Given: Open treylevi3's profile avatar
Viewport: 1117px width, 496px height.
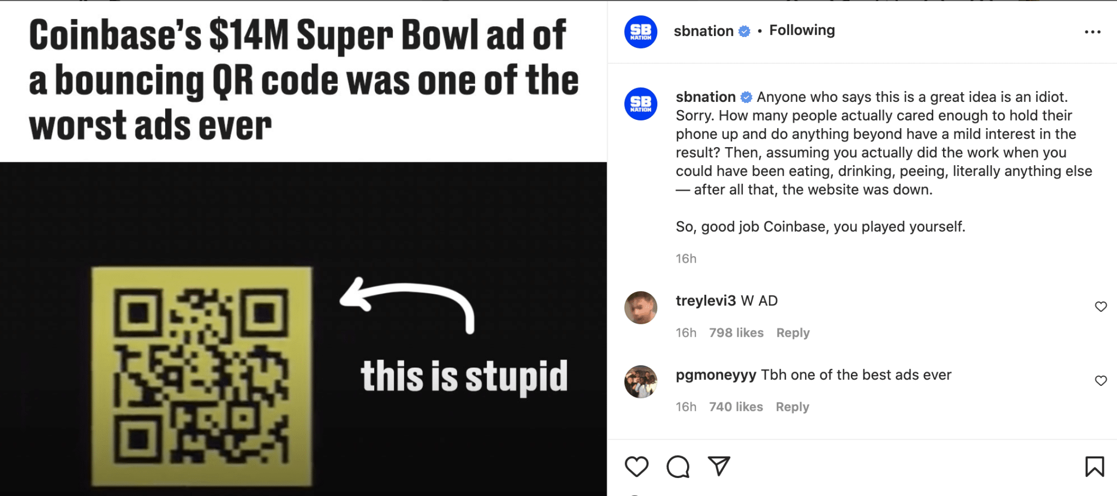Looking at the screenshot, I should coord(640,308).
